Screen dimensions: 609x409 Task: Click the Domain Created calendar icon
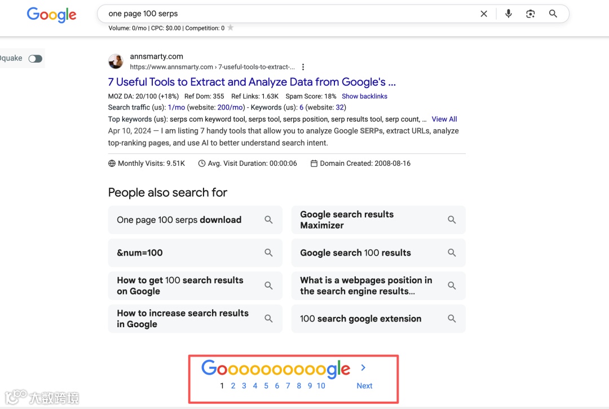(314, 164)
